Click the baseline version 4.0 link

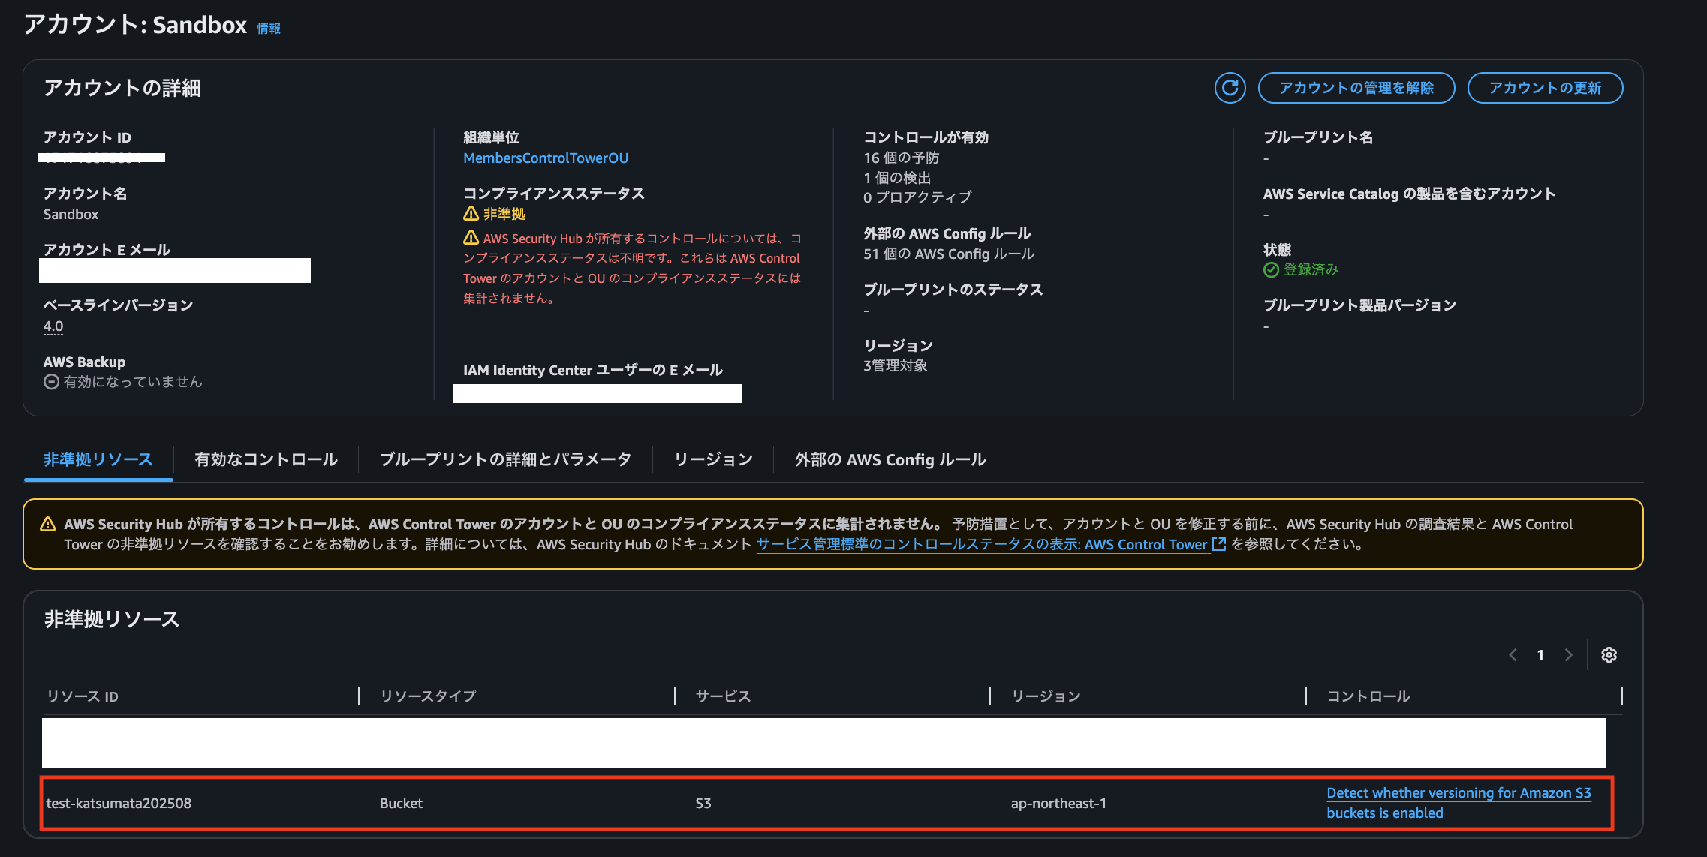tap(53, 326)
